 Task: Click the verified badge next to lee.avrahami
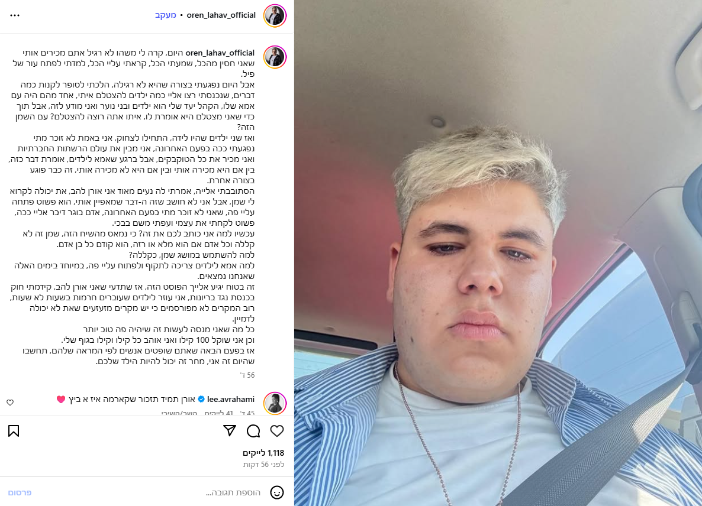201,399
